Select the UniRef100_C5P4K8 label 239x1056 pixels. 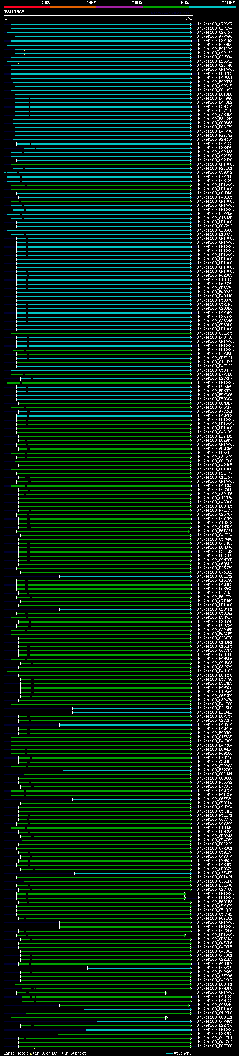[x=214, y=539]
